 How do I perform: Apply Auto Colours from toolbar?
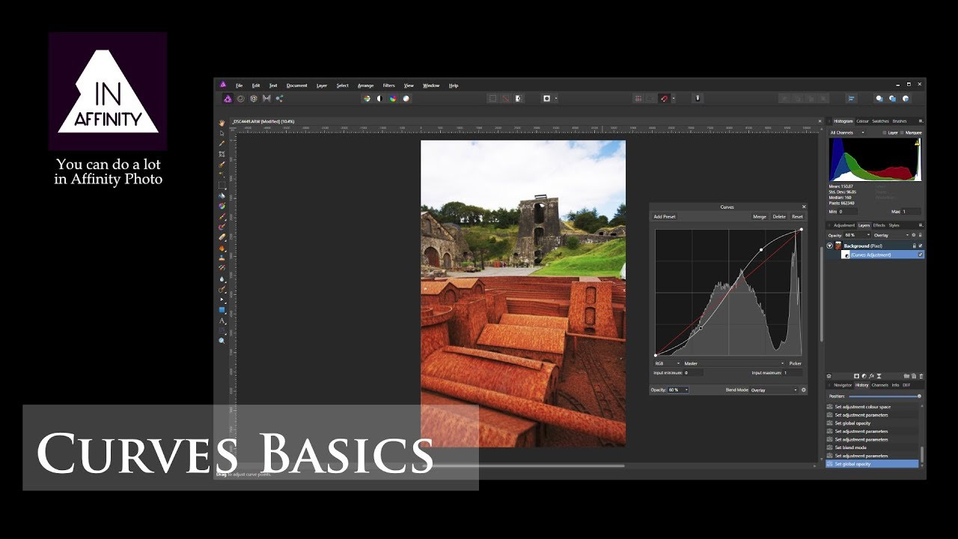(393, 98)
